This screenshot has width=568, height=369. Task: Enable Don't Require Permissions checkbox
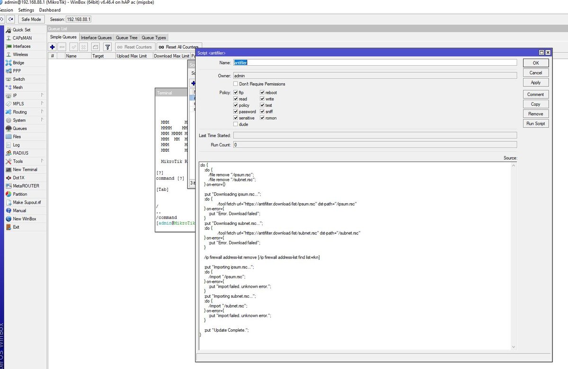[236, 84]
